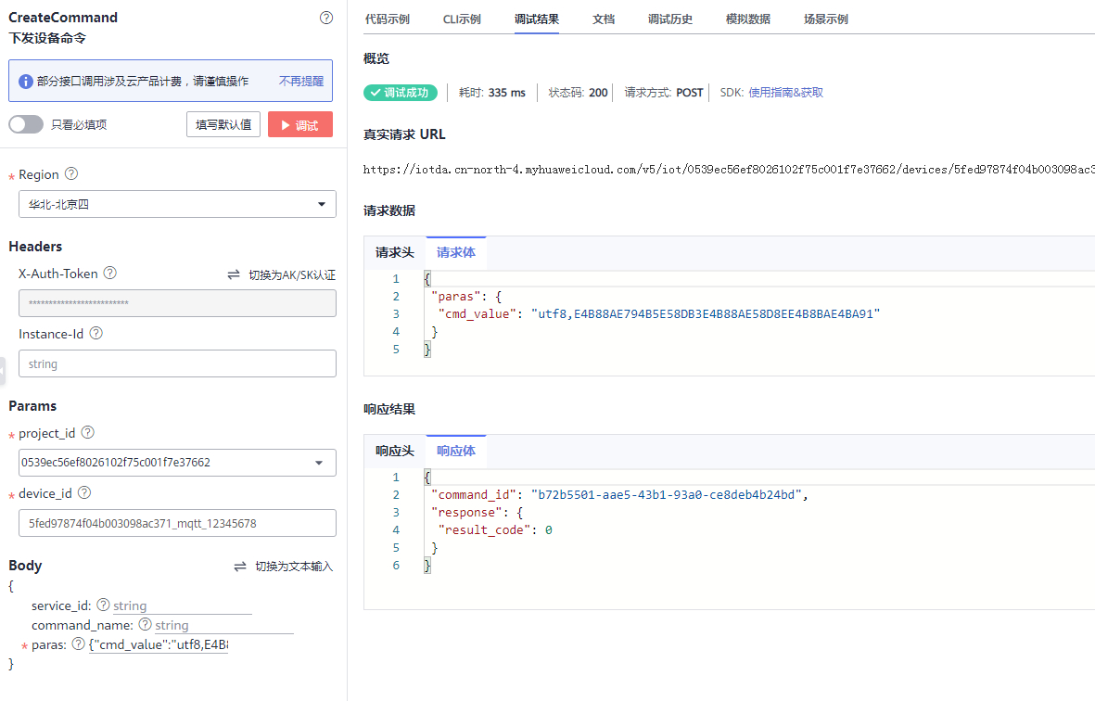
Task: Click help icon beside X-Auth-Token
Action: click(x=109, y=273)
